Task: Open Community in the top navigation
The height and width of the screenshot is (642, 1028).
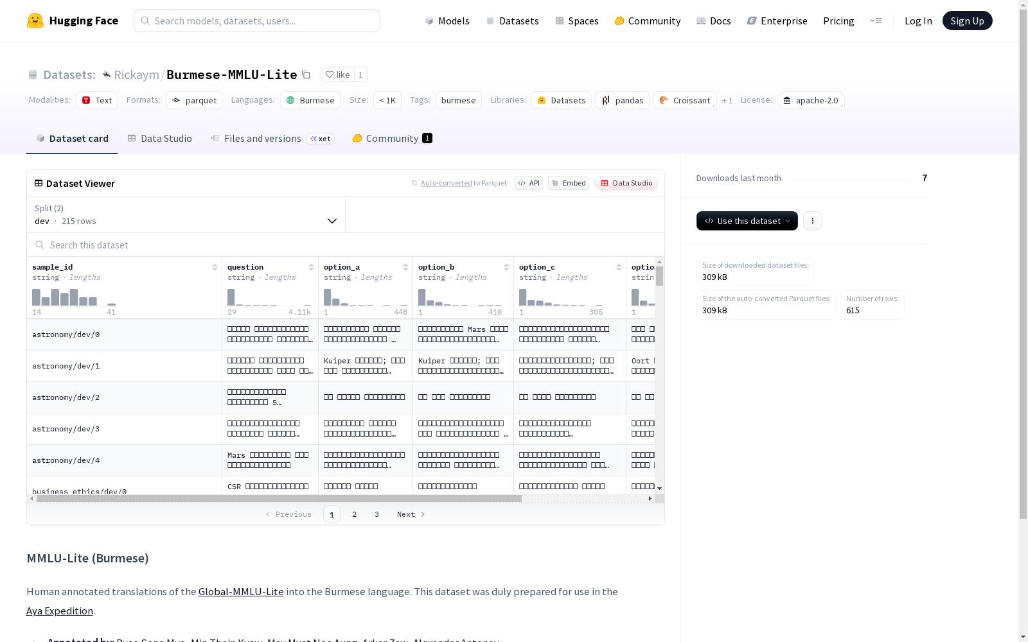Action: 648,21
